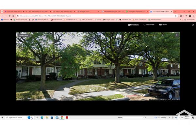Screen dimensions: 196x129
Task: Show hidden system tray icons chevron
Action: click(169, 118)
